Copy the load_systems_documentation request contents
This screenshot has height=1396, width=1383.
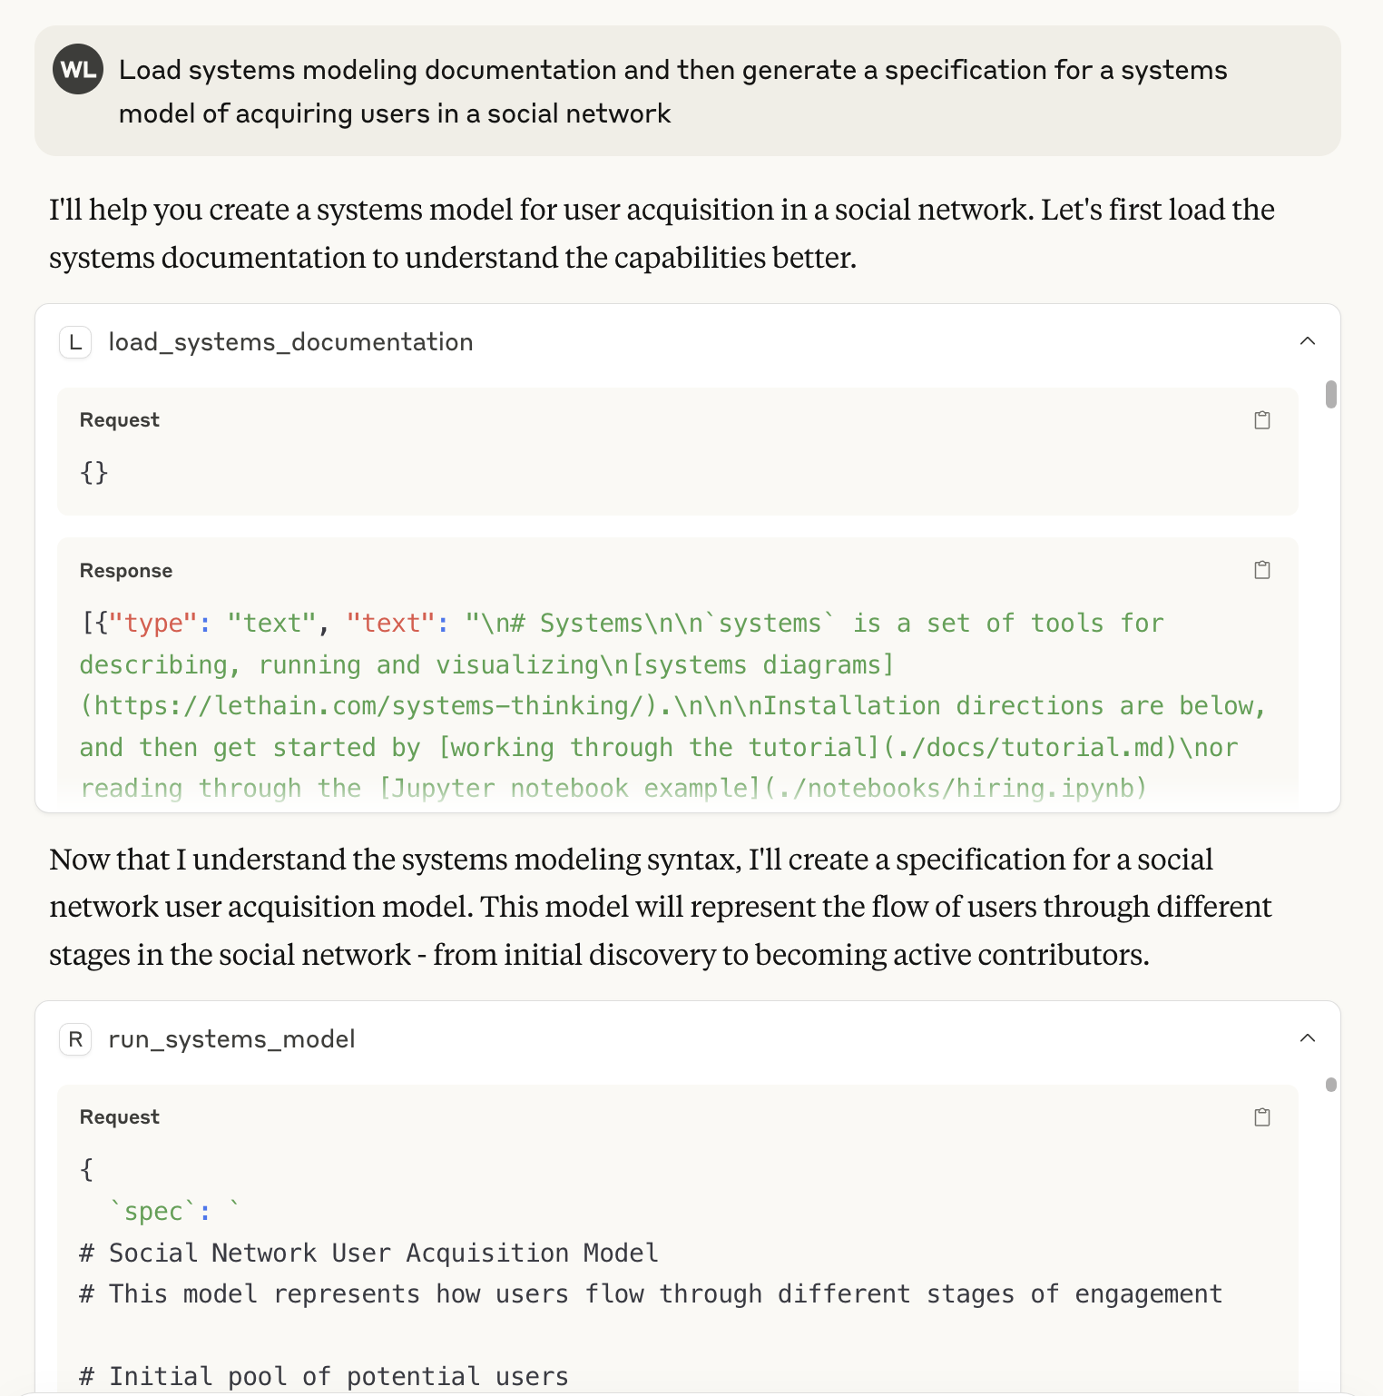tap(1261, 419)
